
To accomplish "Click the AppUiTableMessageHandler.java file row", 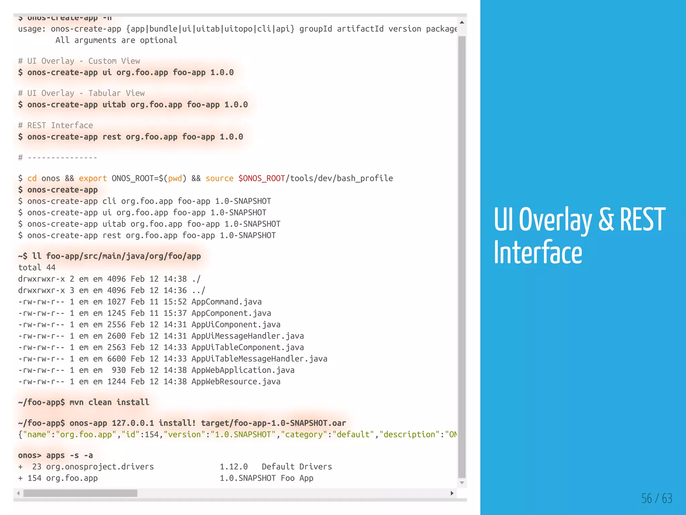I will (173, 359).
